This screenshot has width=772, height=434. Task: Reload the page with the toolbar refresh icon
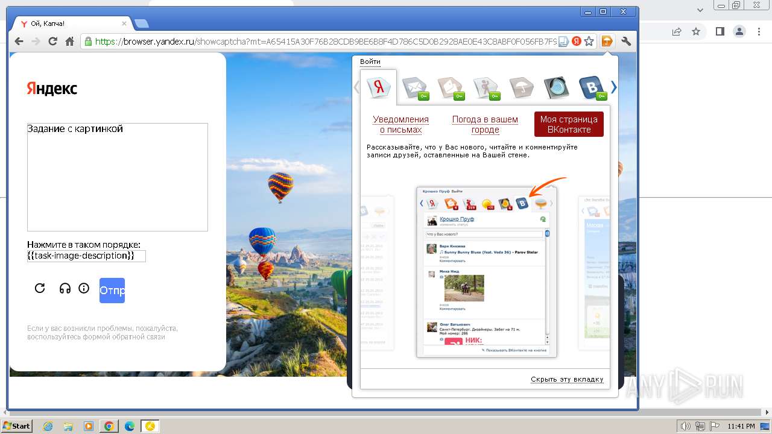click(x=52, y=42)
